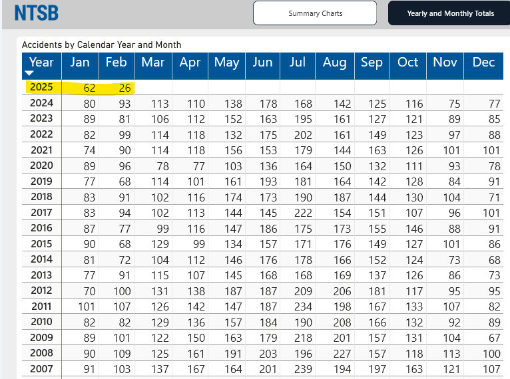Open the Summary Charts view
Image resolution: width=510 pixels, height=379 pixels.
pos(315,13)
